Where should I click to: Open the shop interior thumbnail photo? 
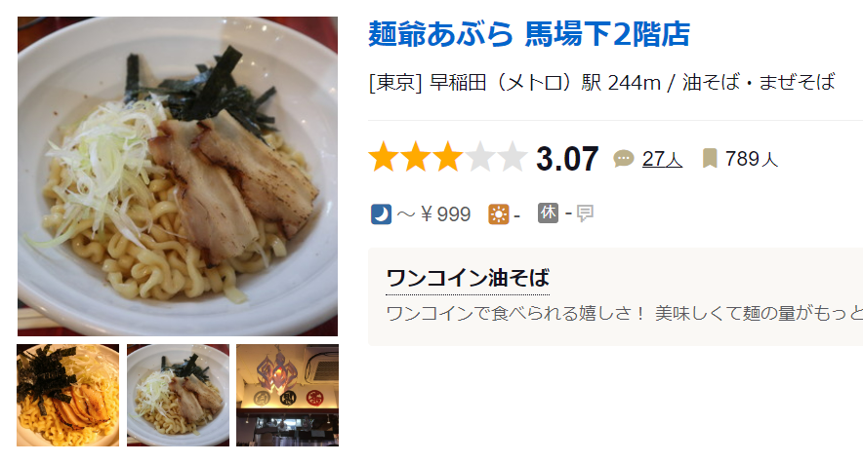click(x=287, y=396)
